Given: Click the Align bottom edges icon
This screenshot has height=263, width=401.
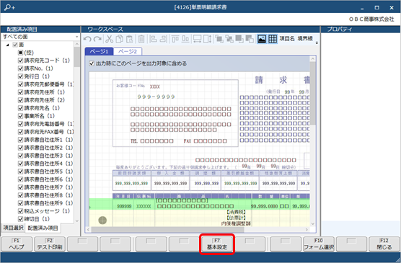Looking at the screenshot, I should 185,39.
